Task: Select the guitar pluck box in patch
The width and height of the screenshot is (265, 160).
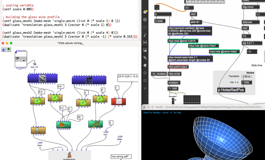Action: coord(63,125)
